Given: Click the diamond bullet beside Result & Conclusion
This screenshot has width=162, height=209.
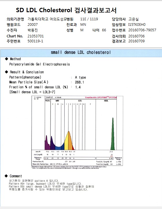Looking at the screenshot, I should [7, 72].
